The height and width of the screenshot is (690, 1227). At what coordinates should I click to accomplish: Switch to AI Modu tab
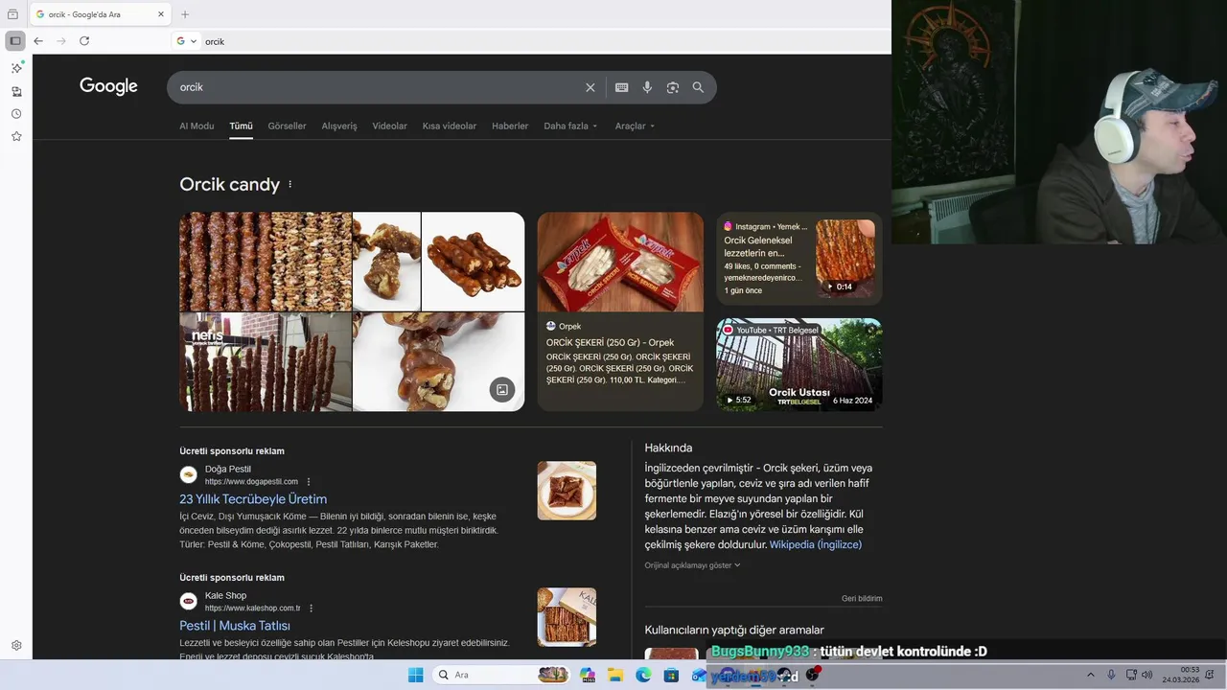197,126
